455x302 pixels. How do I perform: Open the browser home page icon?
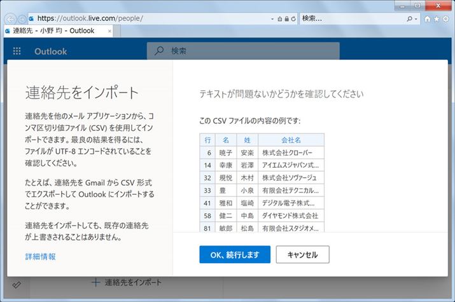[x=427, y=19]
